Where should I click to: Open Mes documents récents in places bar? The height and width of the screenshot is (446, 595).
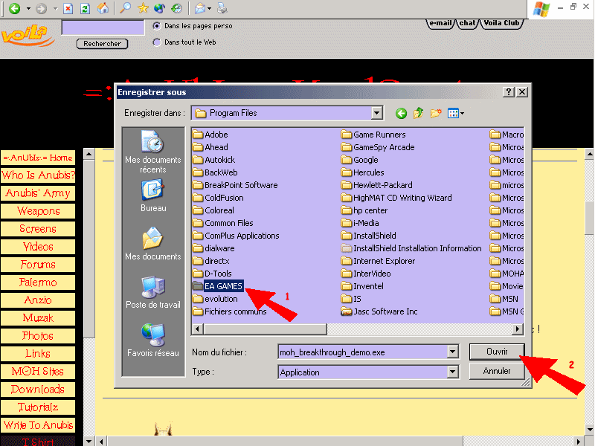point(153,152)
